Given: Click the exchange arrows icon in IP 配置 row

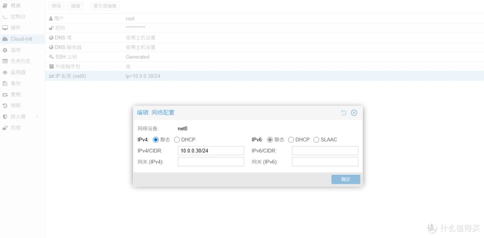Looking at the screenshot, I should coord(51,76).
